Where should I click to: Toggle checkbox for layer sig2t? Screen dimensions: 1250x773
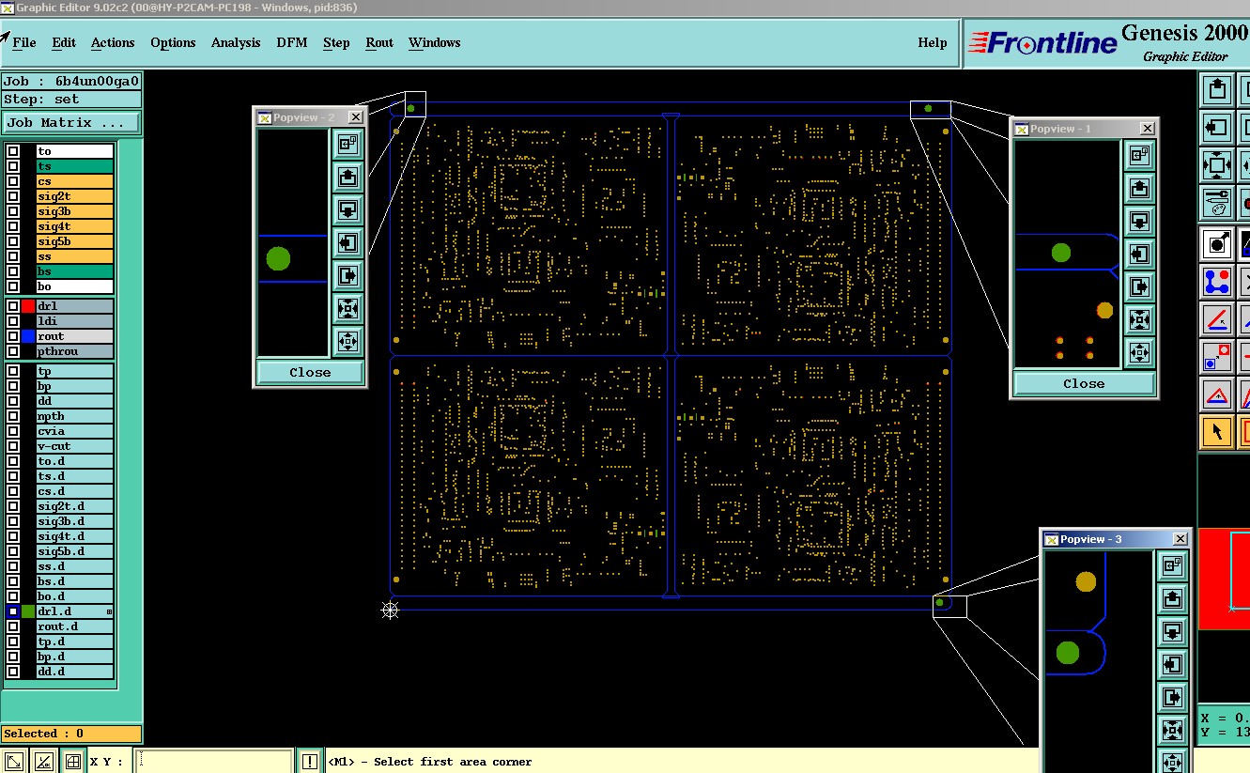pos(13,196)
